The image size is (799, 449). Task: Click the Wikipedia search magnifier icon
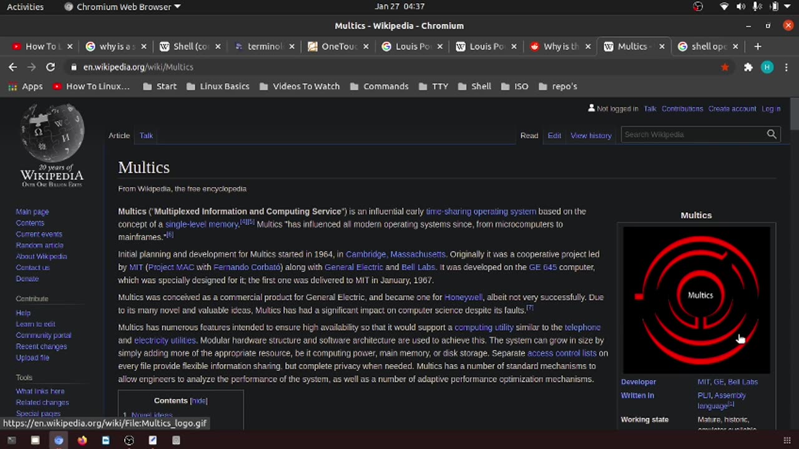tap(772, 134)
